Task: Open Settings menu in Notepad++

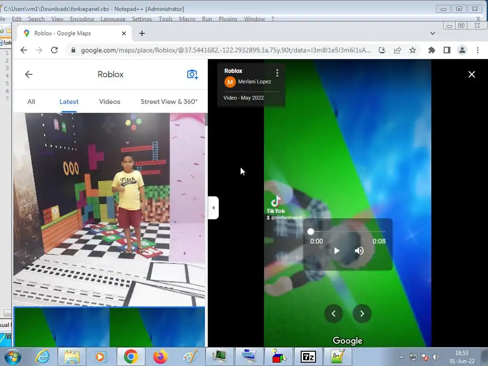Action: click(142, 19)
